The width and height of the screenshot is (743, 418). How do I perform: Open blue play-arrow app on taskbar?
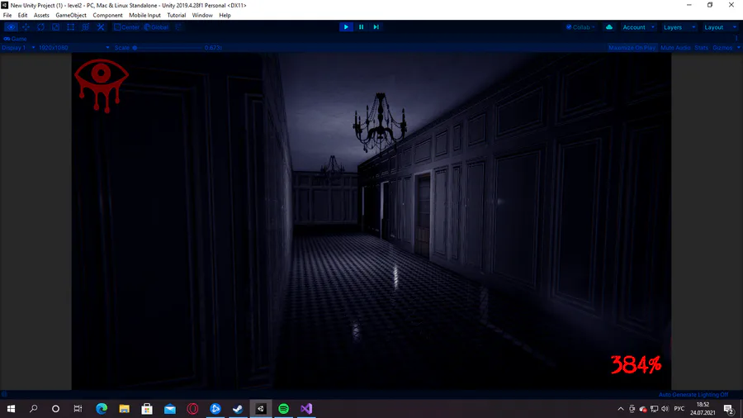[x=215, y=409]
